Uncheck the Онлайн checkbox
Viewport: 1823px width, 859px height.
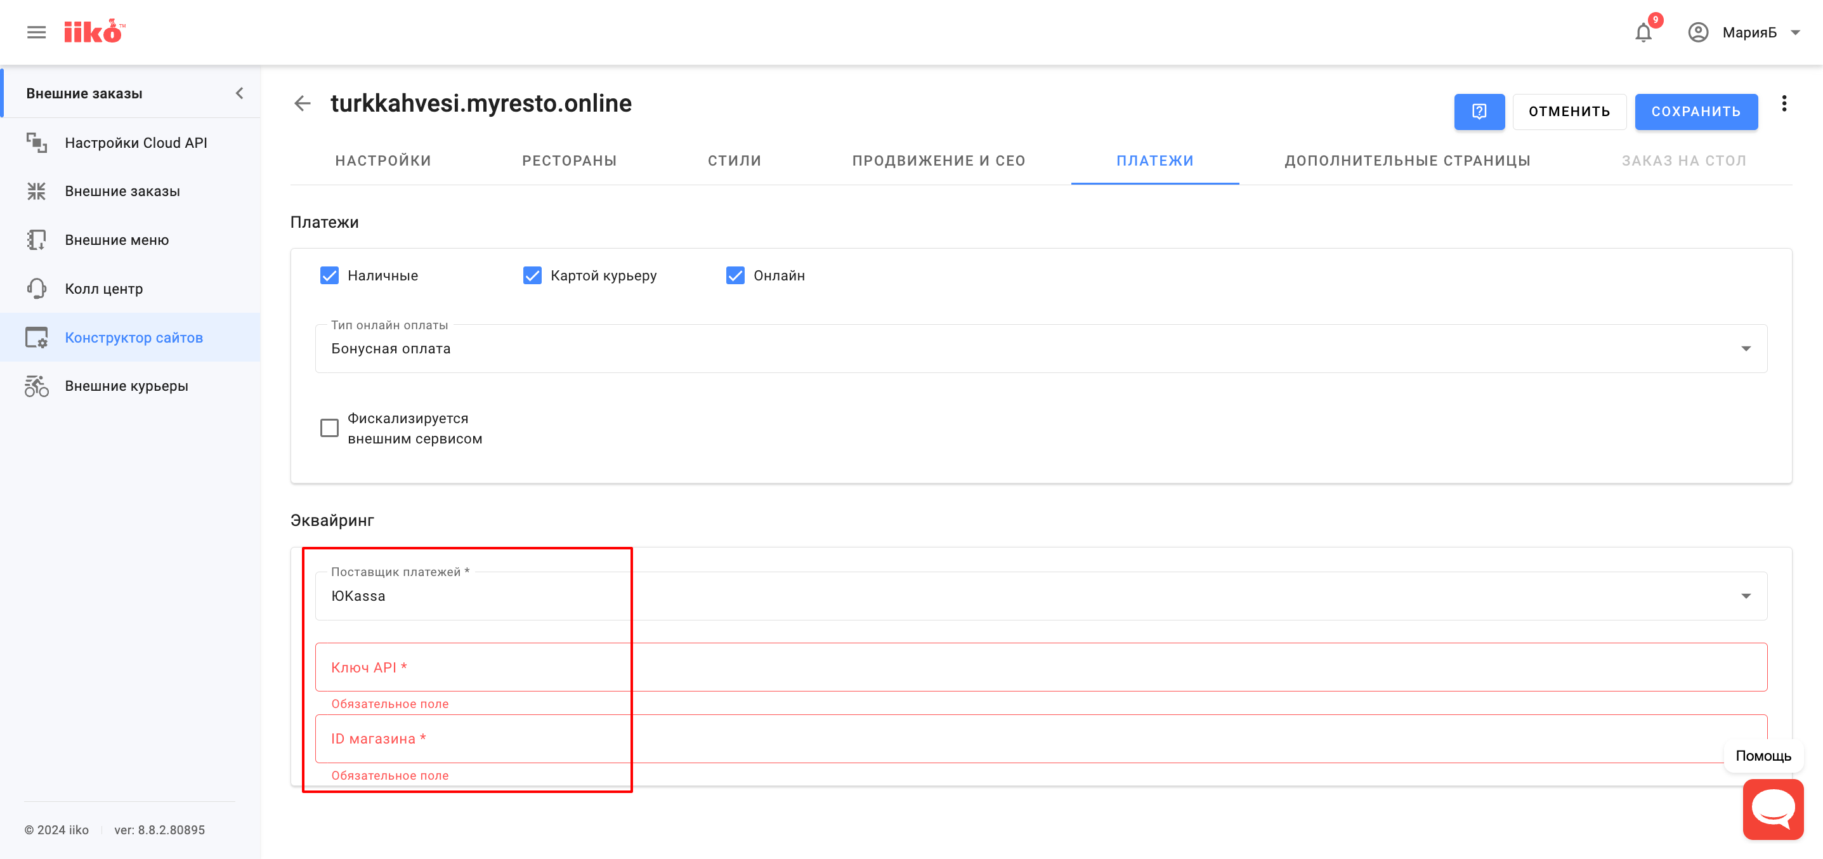pos(735,275)
